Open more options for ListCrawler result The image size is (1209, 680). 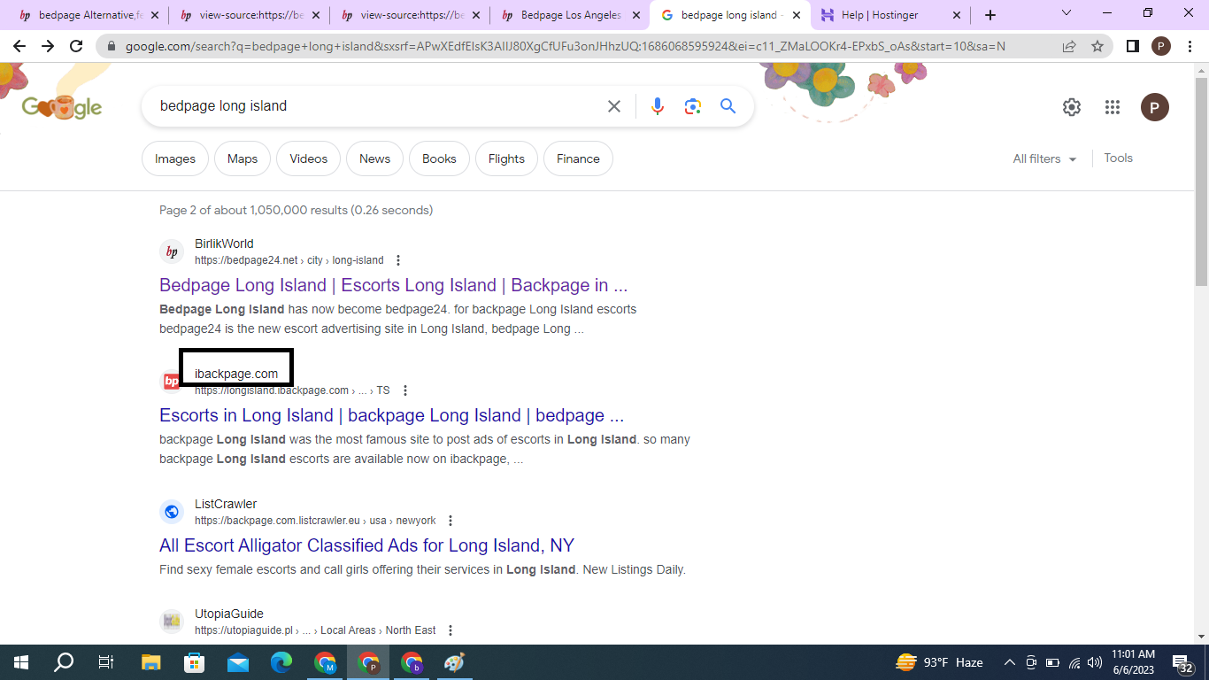(x=450, y=521)
